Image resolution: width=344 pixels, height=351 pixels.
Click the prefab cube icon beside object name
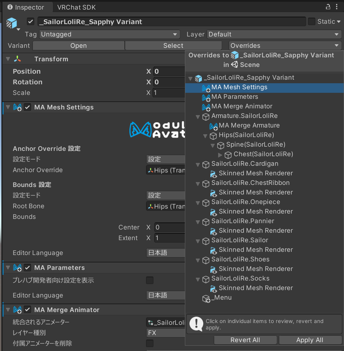tap(12, 23)
